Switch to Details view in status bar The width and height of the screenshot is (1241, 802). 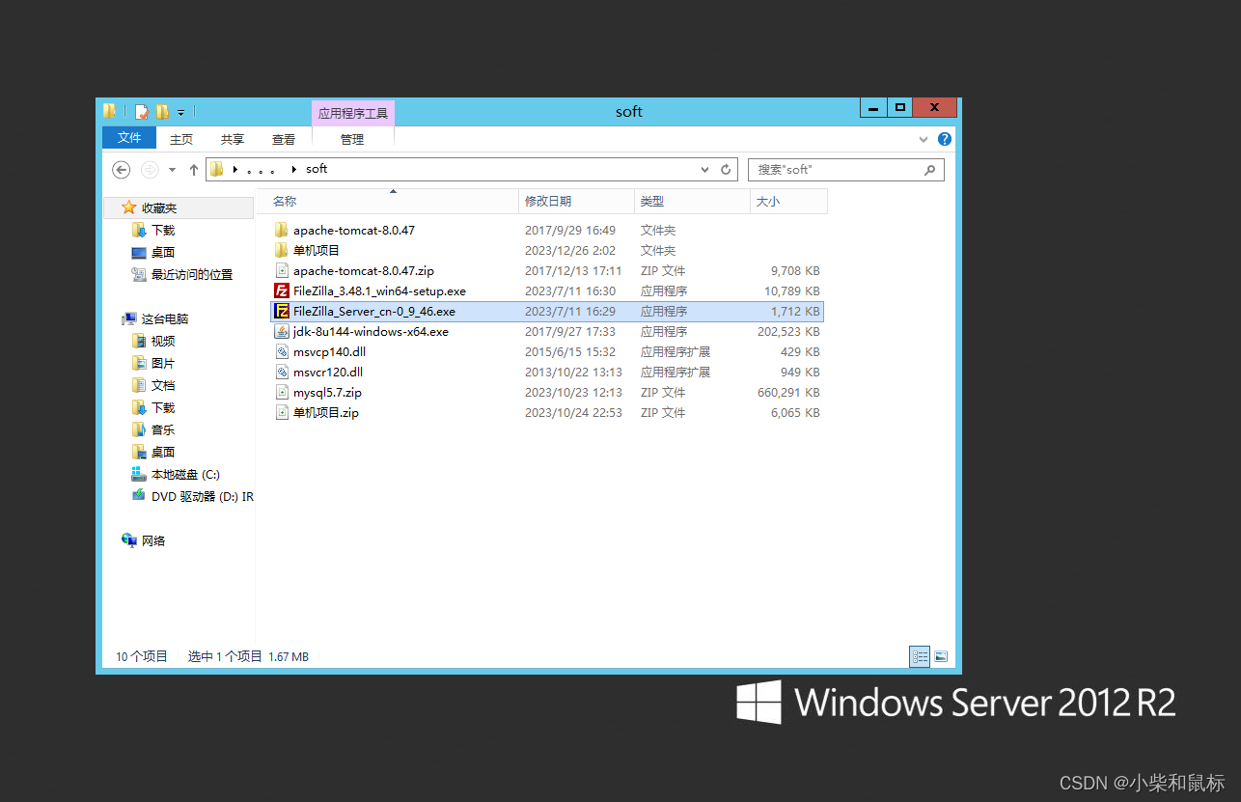[x=920, y=656]
